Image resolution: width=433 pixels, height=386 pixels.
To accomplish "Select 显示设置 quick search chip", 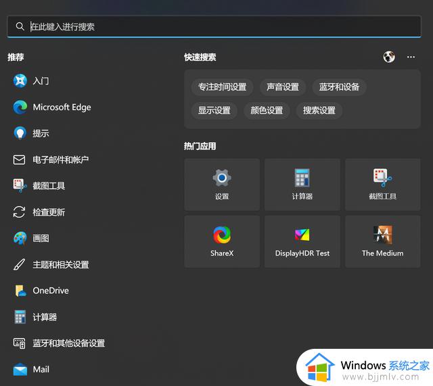I will [x=214, y=111].
